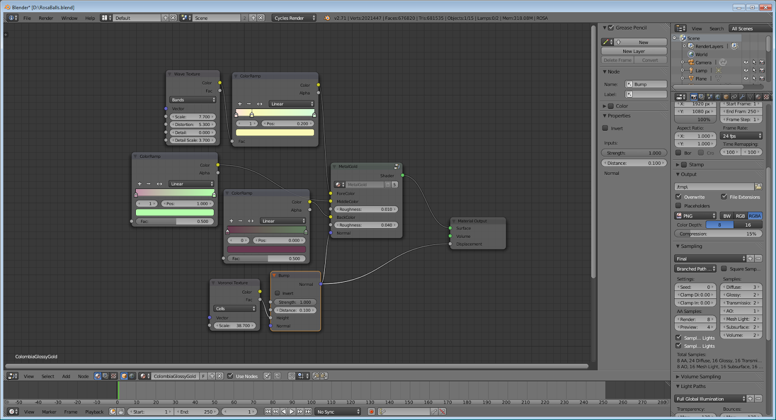Click New Layer button in Grease Pencil
This screenshot has width=776, height=420.
(634, 51)
